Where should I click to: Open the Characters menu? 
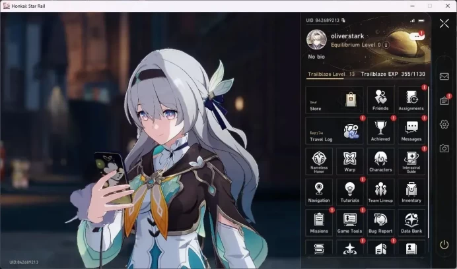click(x=380, y=162)
